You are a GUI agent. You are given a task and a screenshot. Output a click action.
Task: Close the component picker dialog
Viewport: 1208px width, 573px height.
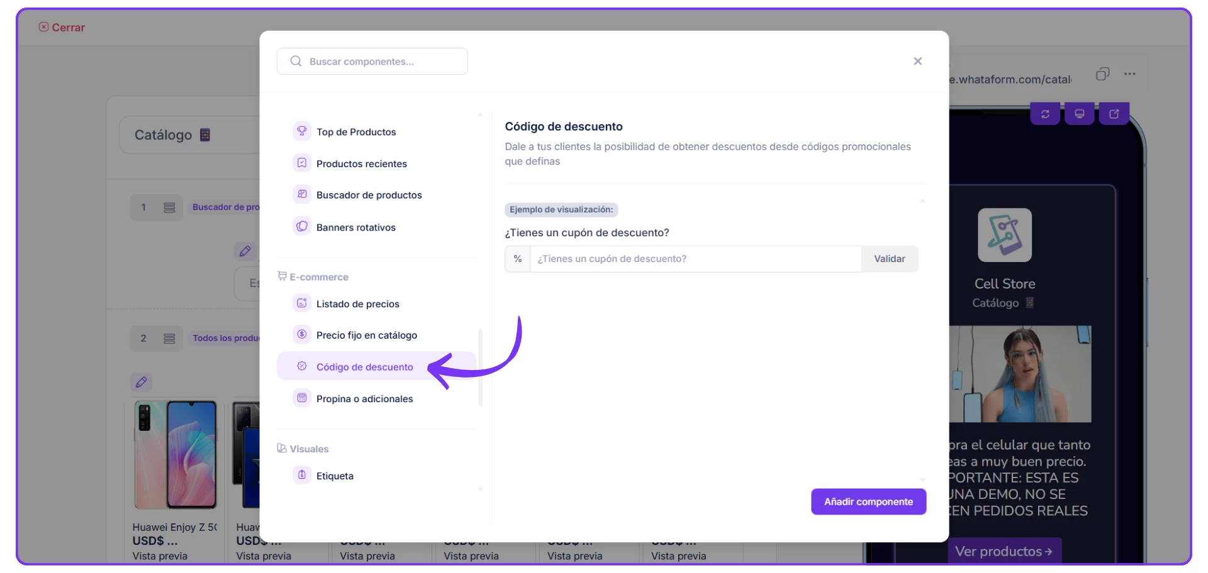click(x=917, y=61)
